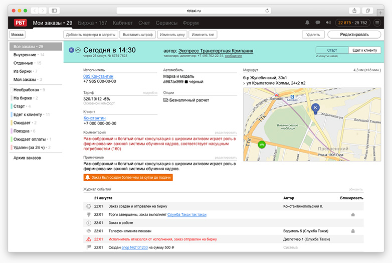The image size is (392, 263).
Task: Click green taxi marker on map
Action: [x=262, y=145]
